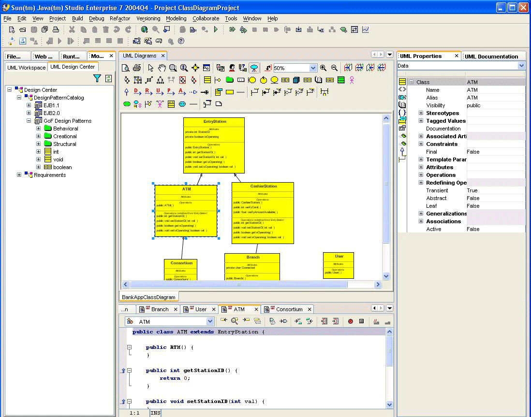
Task: Collapse the getStationID method fold marker
Action: 129,371
